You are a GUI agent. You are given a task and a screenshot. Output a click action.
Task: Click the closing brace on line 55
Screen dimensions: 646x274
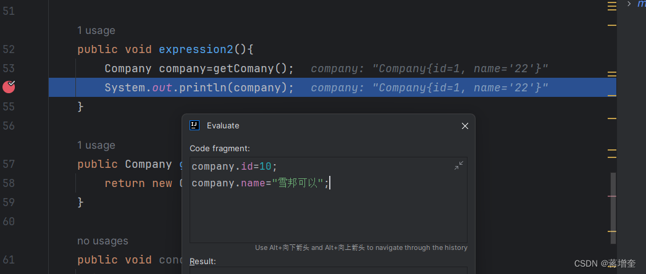pyautogui.click(x=80, y=107)
